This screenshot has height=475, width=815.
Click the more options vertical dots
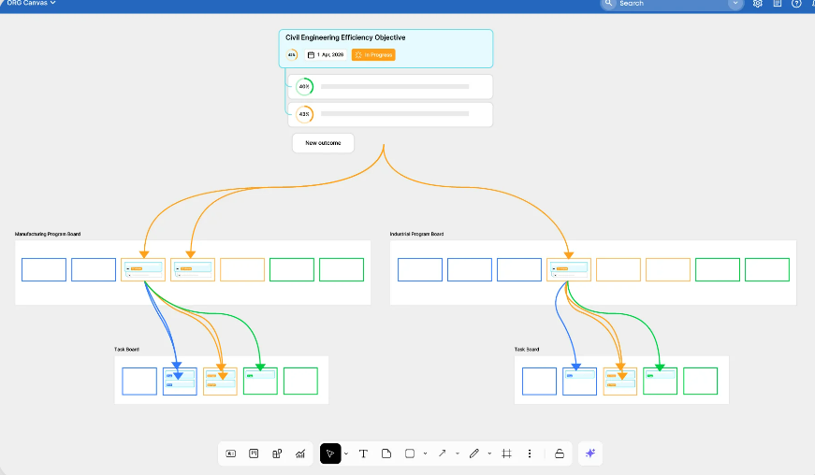pos(530,453)
